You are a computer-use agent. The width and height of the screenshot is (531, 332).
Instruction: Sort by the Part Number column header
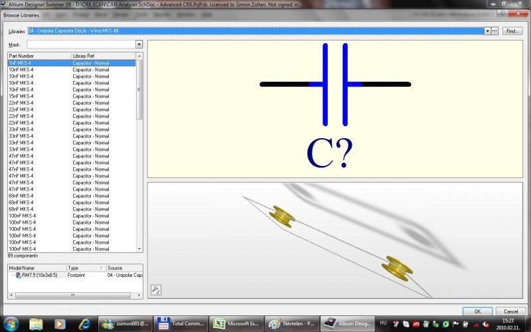[x=39, y=56]
